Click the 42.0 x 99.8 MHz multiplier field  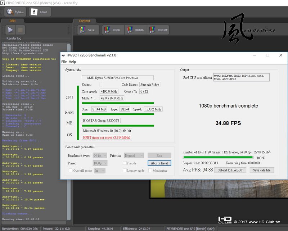[112, 98]
